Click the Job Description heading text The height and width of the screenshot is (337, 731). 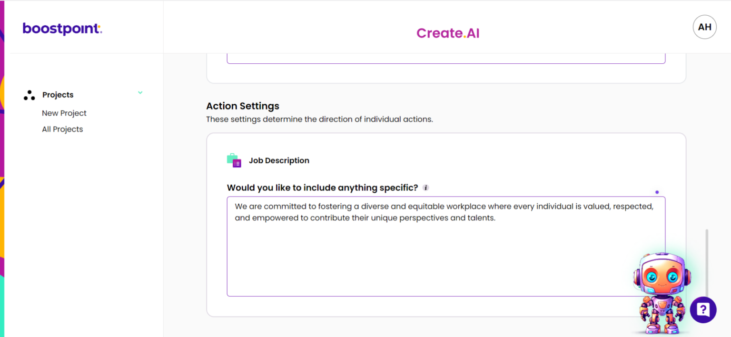pos(279,160)
